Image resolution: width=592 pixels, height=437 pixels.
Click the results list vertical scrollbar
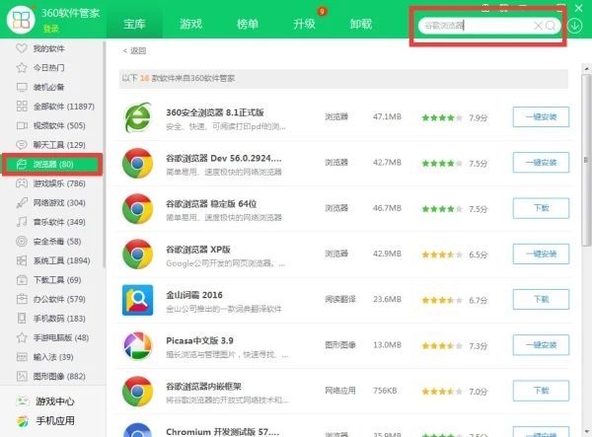[x=586, y=161]
